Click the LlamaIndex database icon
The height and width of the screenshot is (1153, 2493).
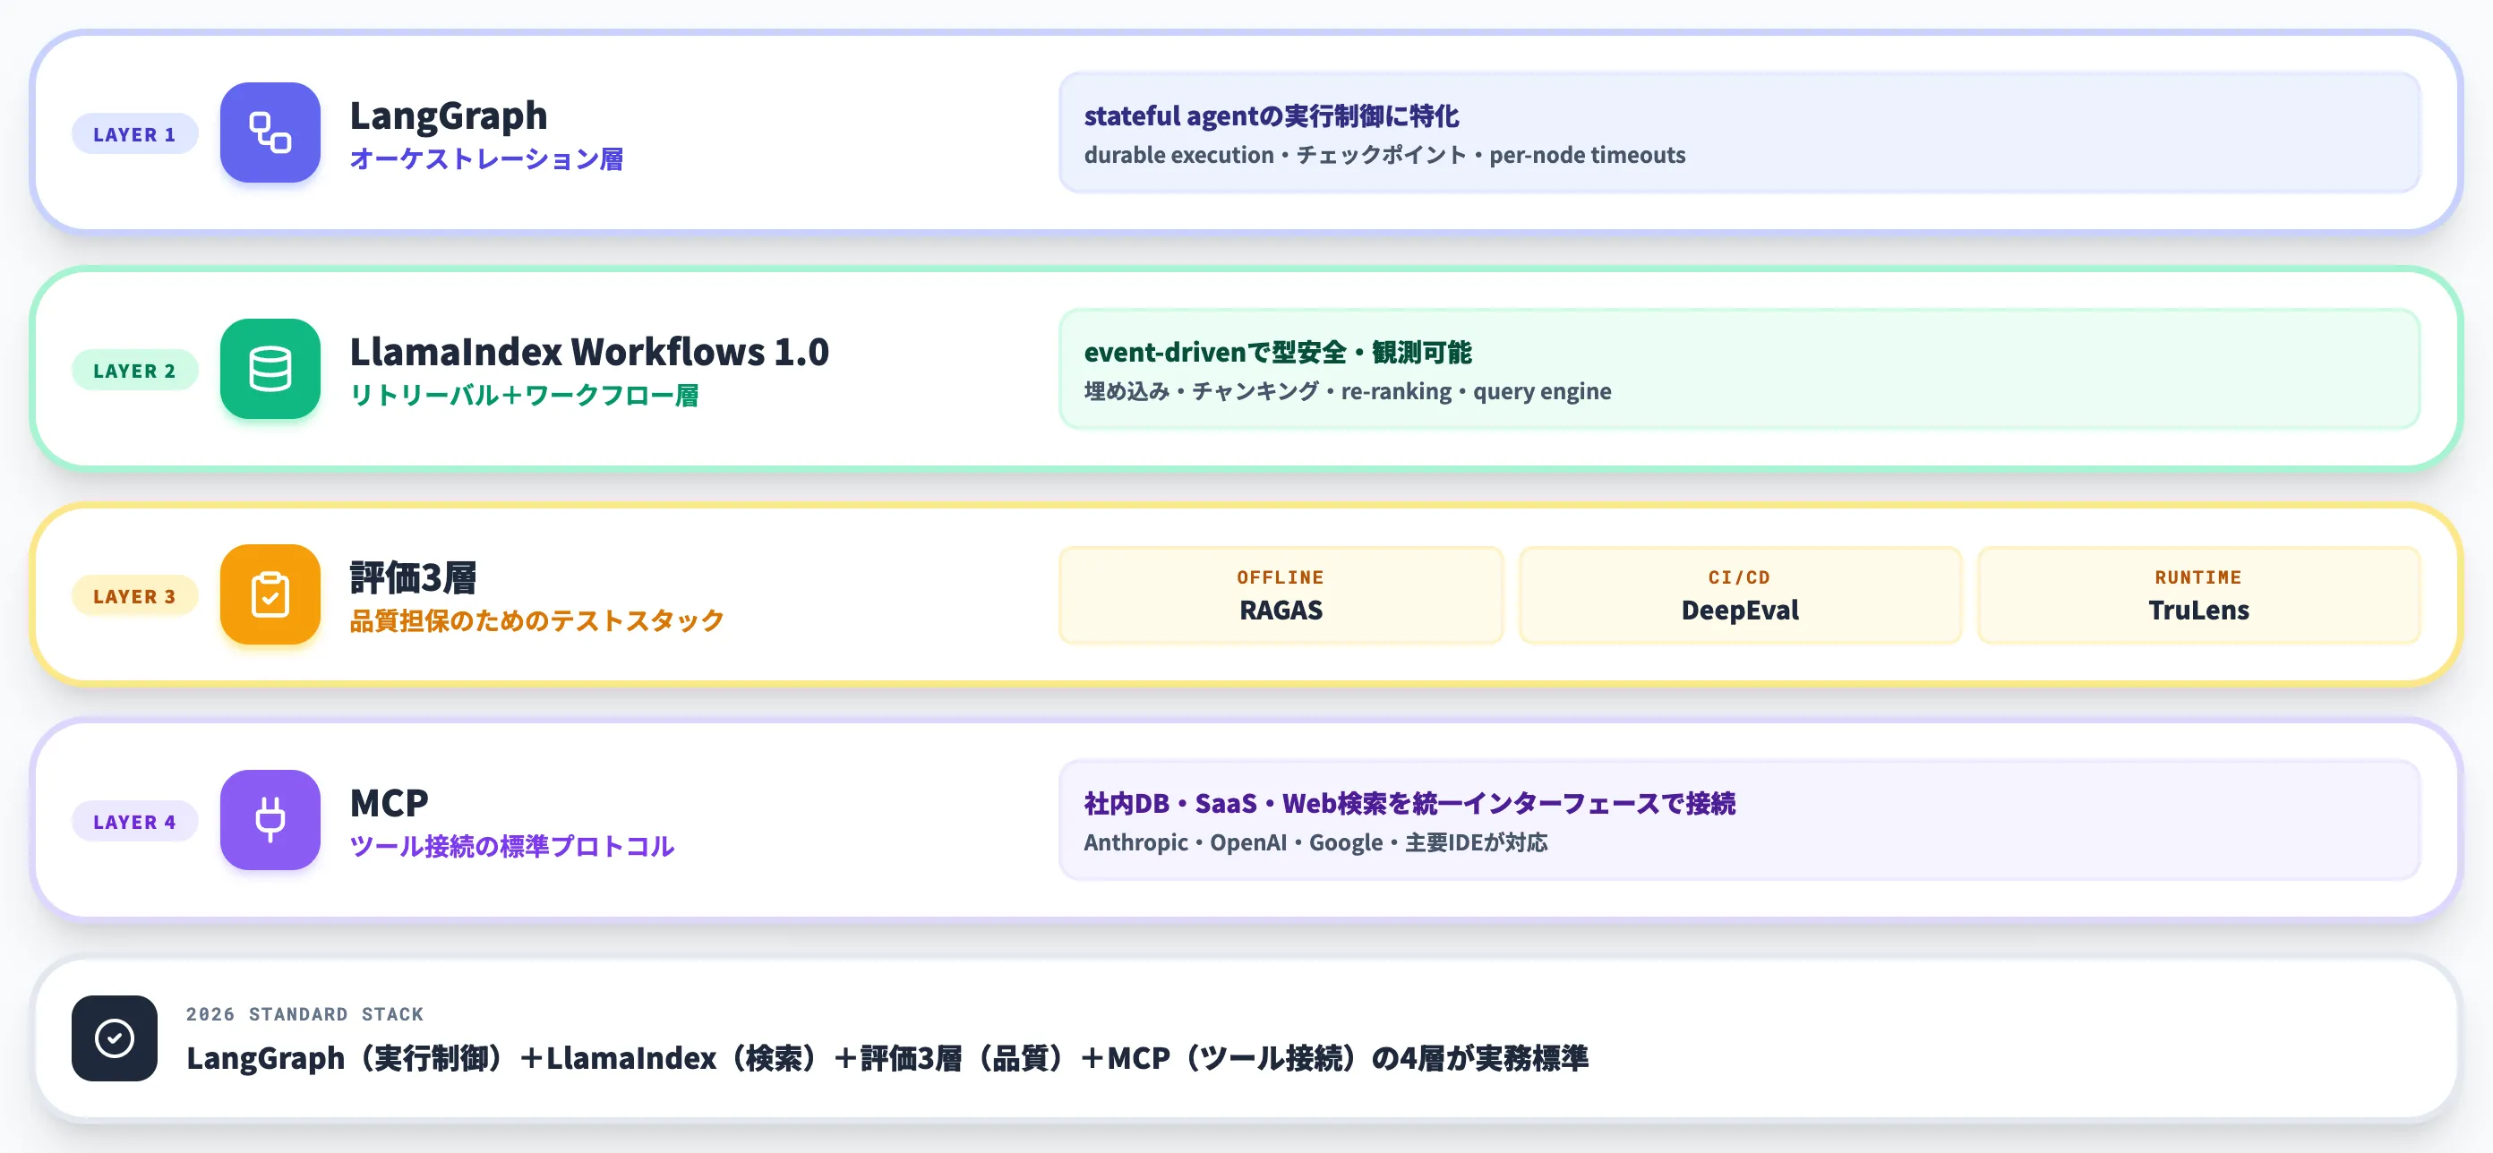270,369
